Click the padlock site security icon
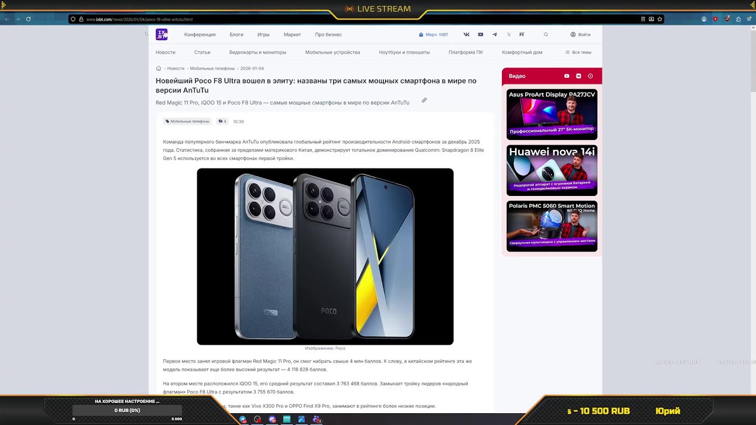Screen dimensions: 756x425 click(82, 19)
